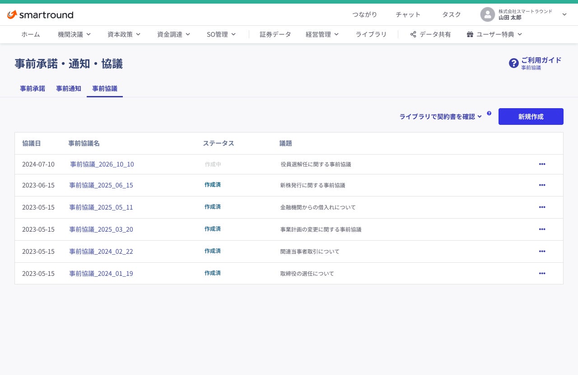This screenshot has width=578, height=375.
Task: Click the small help tooltip icon near ライブラリ
Action: [489, 113]
